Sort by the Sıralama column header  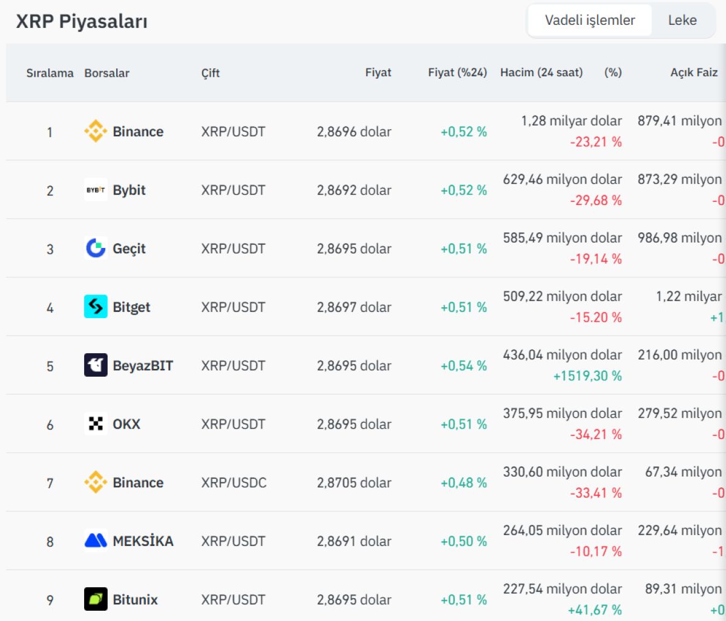[x=50, y=73]
